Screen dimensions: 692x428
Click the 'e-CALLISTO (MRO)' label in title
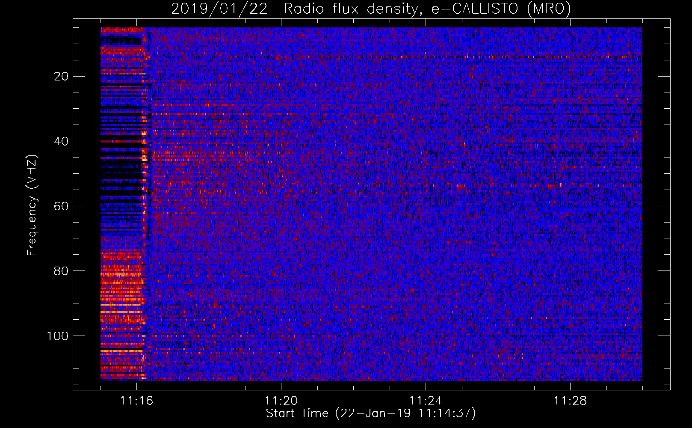(501, 9)
